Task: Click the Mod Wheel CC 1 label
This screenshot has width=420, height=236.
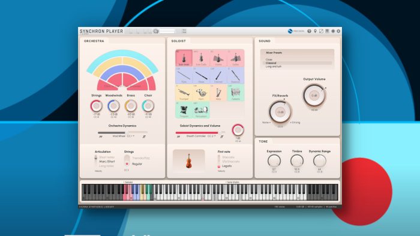Action: pyautogui.click(x=124, y=137)
